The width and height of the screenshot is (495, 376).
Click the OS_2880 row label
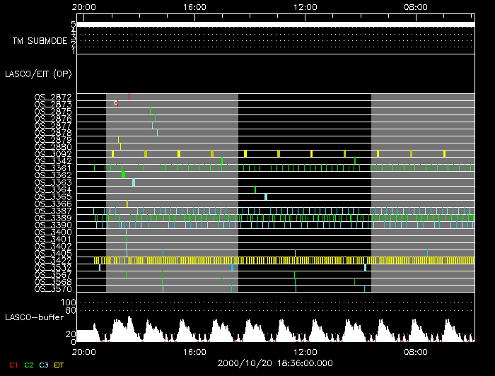coord(53,146)
